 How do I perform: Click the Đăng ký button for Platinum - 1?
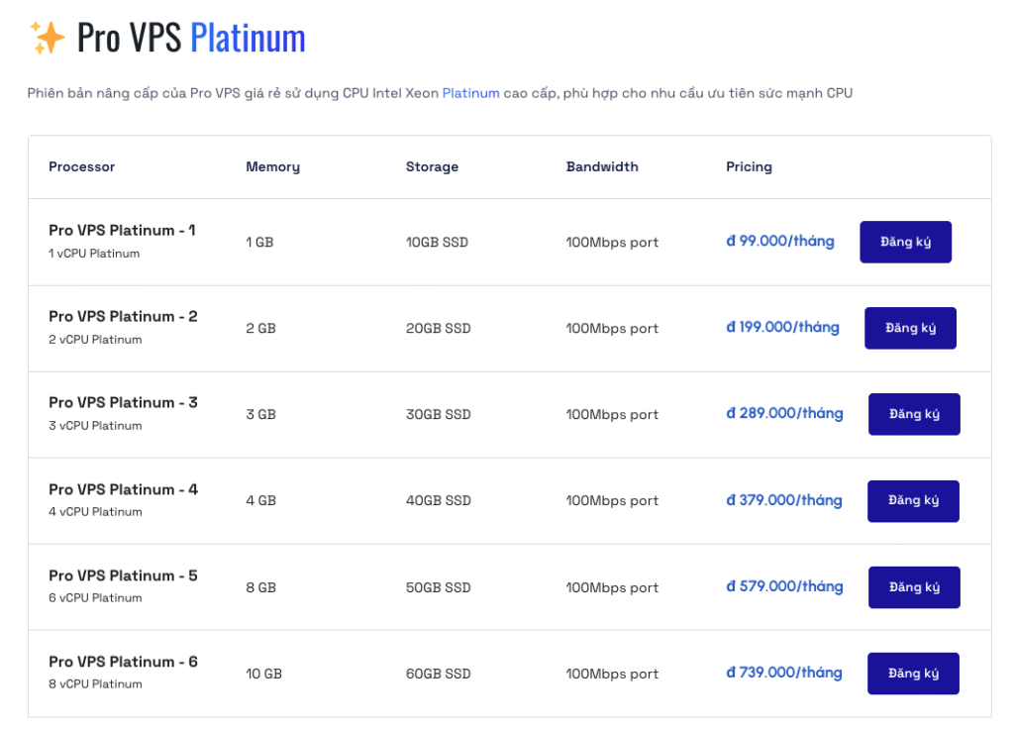pos(905,242)
